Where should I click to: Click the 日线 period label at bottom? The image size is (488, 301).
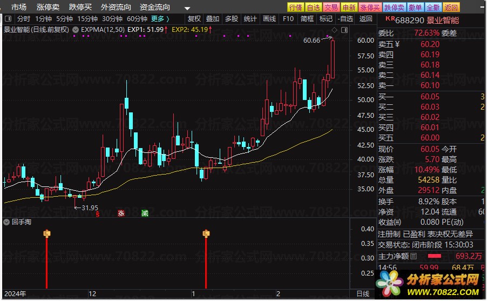pyautogui.click(x=363, y=294)
